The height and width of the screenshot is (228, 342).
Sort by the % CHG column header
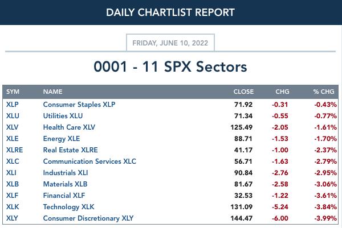coord(324,92)
